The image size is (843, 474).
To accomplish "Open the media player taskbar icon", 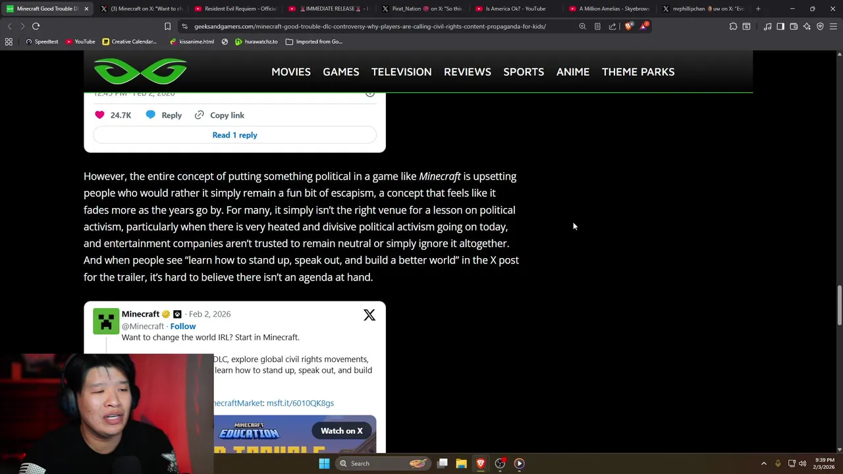I will coord(519,463).
